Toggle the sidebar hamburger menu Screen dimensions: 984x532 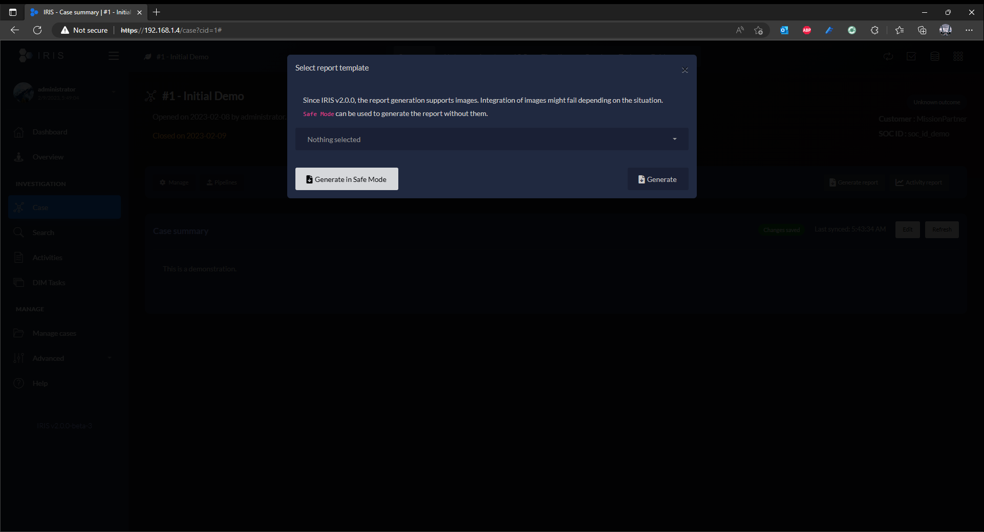point(113,56)
